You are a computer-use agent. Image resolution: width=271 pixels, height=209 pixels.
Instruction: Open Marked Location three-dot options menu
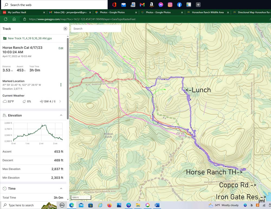pyautogui.click(x=61, y=85)
